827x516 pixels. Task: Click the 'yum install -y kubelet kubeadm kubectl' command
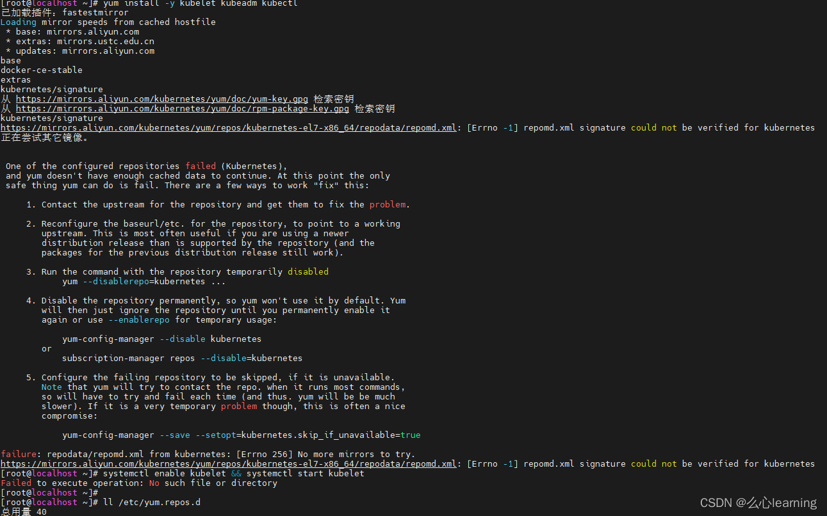click(x=201, y=3)
